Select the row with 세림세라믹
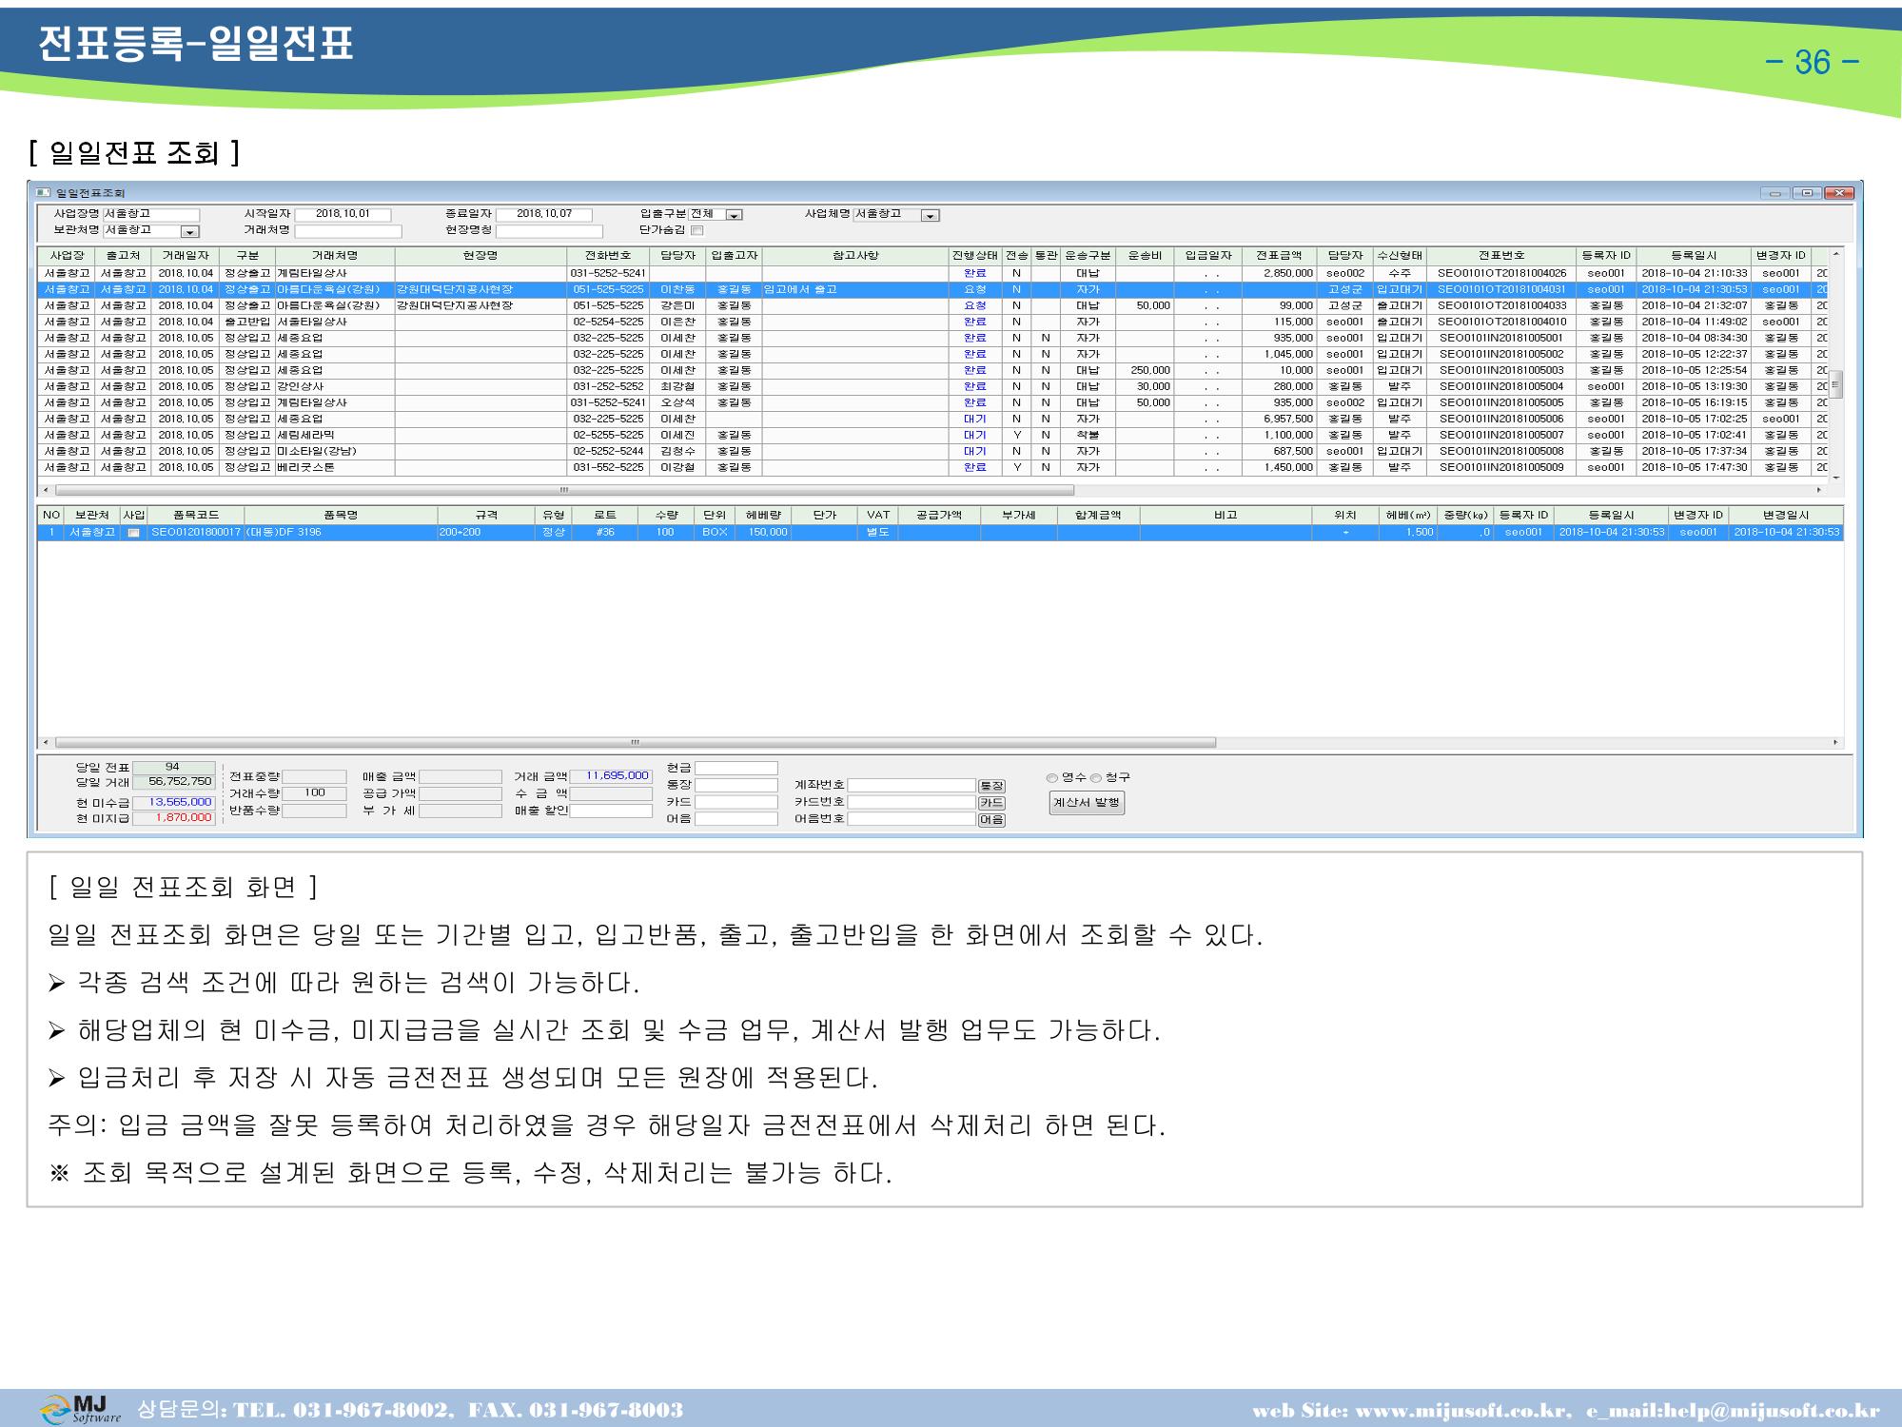The width and height of the screenshot is (1902, 1427). (x=932, y=436)
